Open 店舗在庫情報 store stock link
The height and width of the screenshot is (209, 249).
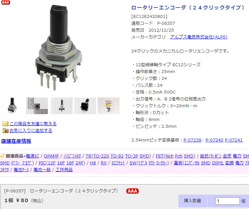click(x=16, y=141)
